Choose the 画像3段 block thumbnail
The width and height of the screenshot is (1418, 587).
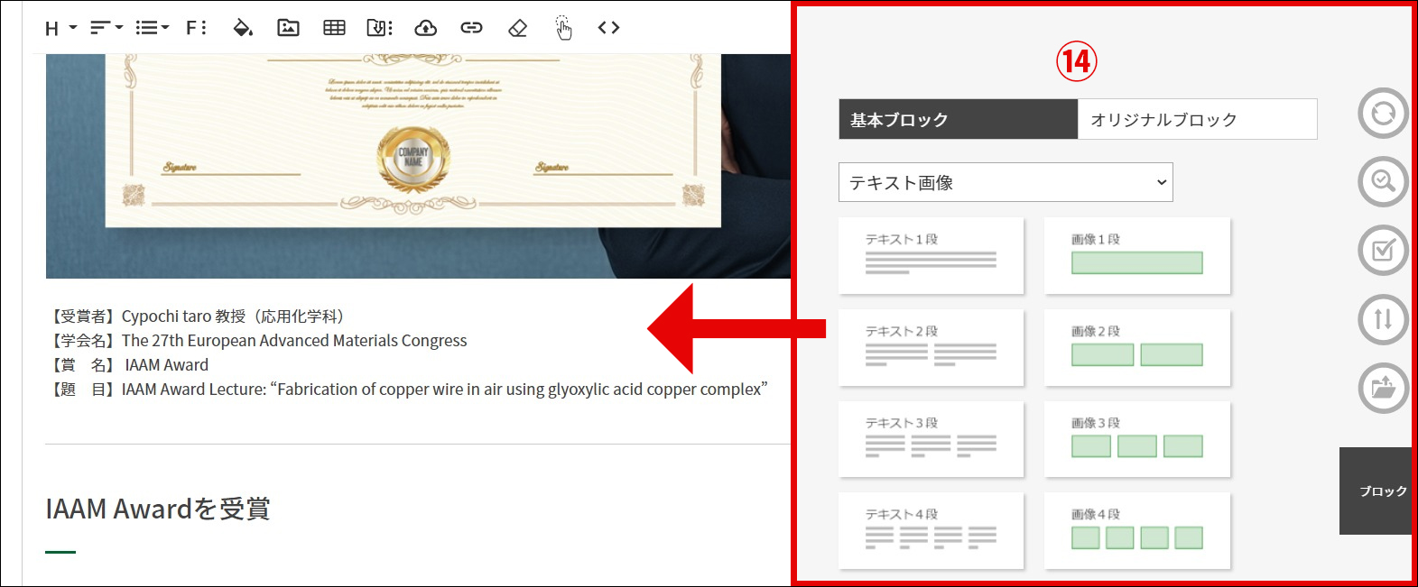pyautogui.click(x=1137, y=439)
